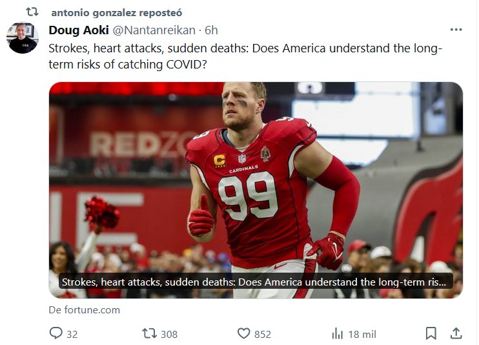The image size is (479, 345).
Task: Click Doug Aoki's profile avatar
Action: (x=23, y=38)
